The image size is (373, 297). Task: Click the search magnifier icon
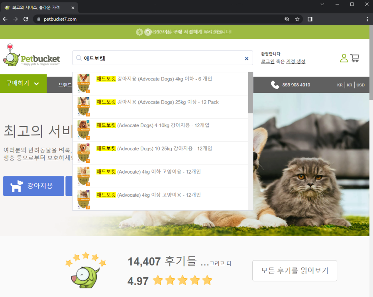click(79, 58)
